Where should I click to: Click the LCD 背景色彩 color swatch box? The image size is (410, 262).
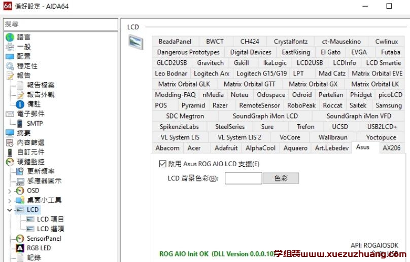point(243,178)
